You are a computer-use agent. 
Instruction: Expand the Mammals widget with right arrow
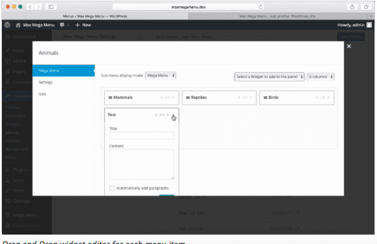[173, 98]
